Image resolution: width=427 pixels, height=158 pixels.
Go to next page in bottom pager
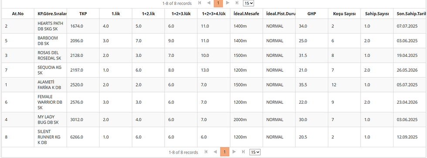coord(234,152)
